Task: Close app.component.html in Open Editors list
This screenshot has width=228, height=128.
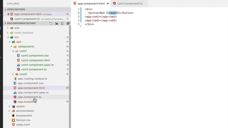Action: 8,14
